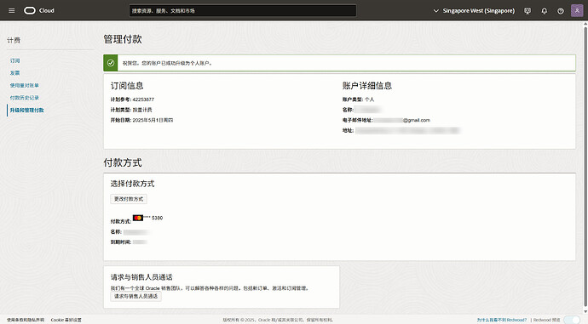Open 使用量对账单 in the sidebar
The width and height of the screenshot is (588, 324).
pyautogui.click(x=25, y=85)
